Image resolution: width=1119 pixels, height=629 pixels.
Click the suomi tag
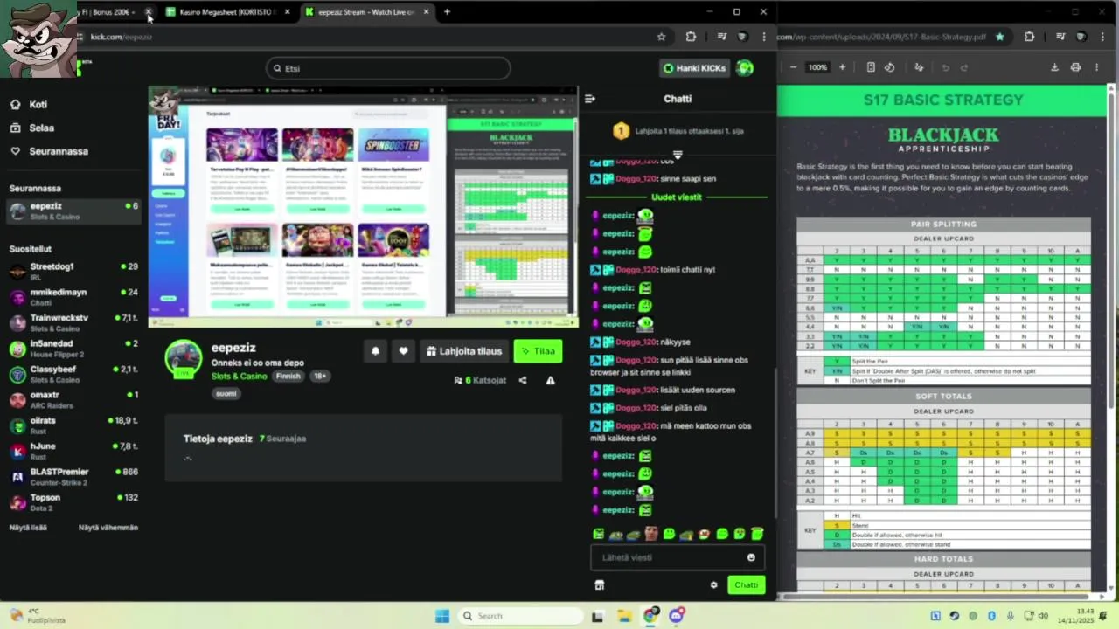tap(226, 393)
